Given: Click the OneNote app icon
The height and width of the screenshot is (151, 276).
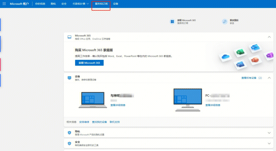Looking at the screenshot, I should [269, 55].
